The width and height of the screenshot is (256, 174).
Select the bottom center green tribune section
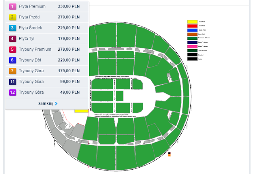pyautogui.click(x=126, y=158)
